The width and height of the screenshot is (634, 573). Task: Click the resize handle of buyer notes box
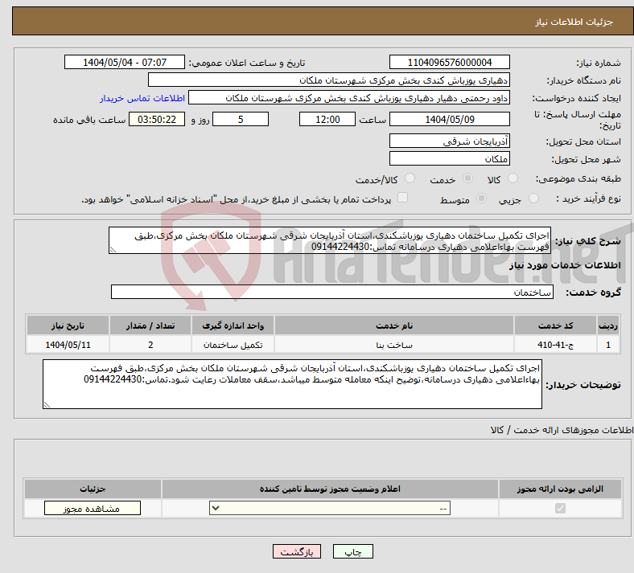click(x=47, y=404)
